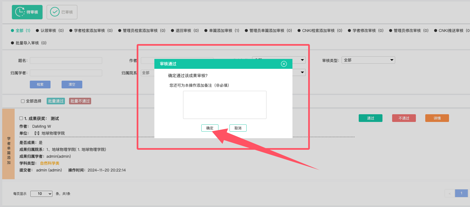Select the 全部 (1) filter
Viewport: 470px width, 207px height.
pos(21,31)
